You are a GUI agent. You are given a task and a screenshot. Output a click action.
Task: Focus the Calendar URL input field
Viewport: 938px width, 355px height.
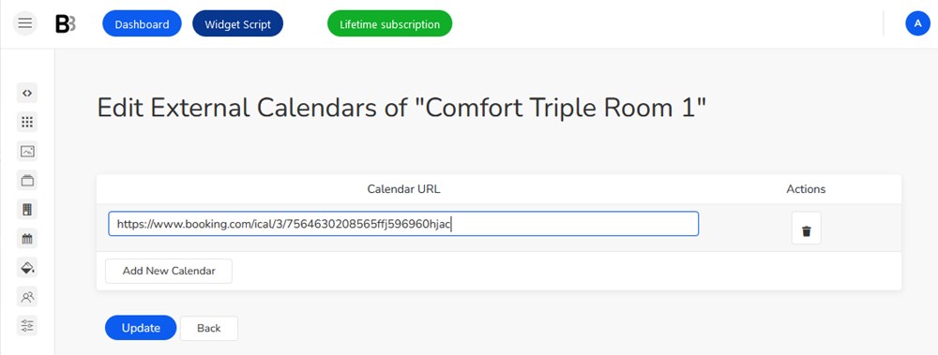[403, 224]
